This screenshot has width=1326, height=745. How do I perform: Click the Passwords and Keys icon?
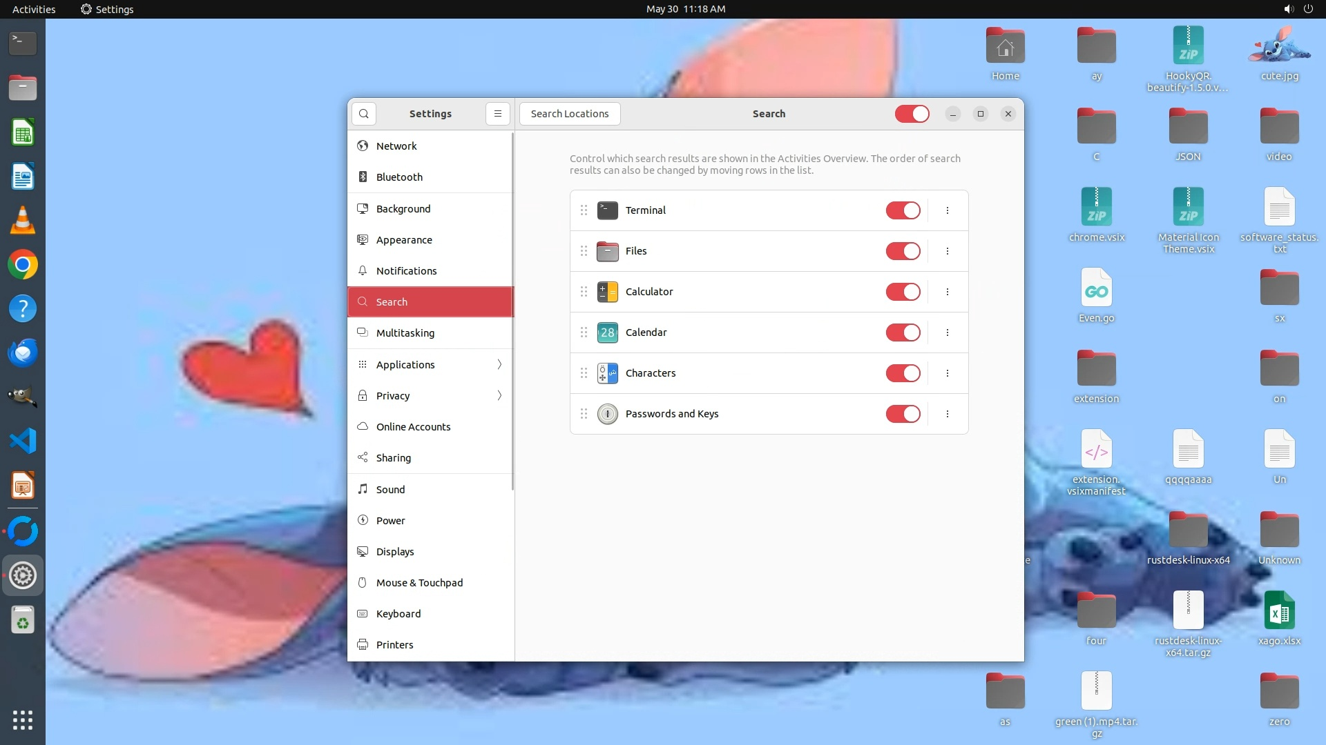click(x=607, y=414)
